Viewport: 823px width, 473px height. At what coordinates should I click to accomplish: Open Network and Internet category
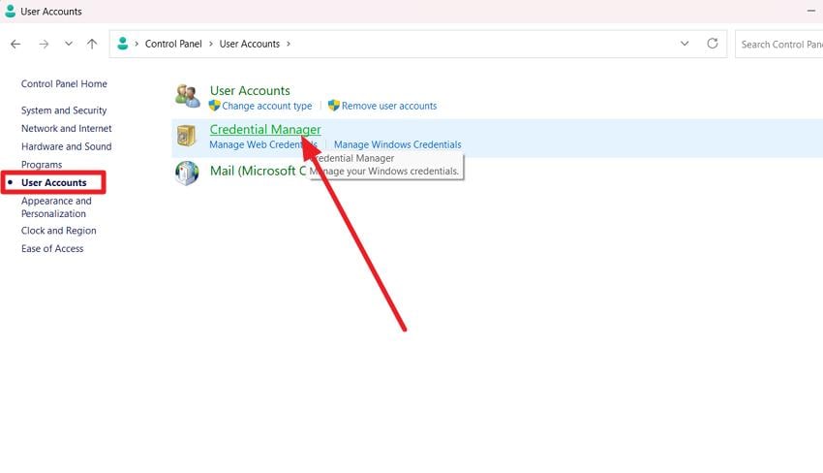pos(66,128)
